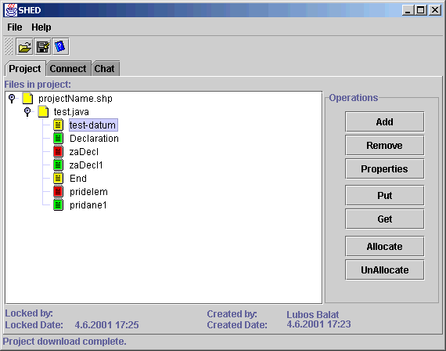The image size is (446, 351).
Task: Open the Help menu
Action: pyautogui.click(x=41, y=27)
